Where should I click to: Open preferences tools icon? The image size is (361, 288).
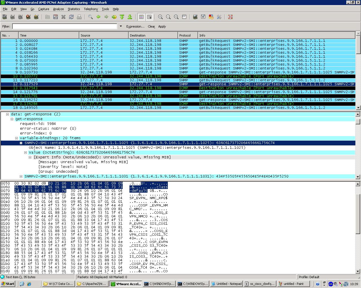point(219,17)
